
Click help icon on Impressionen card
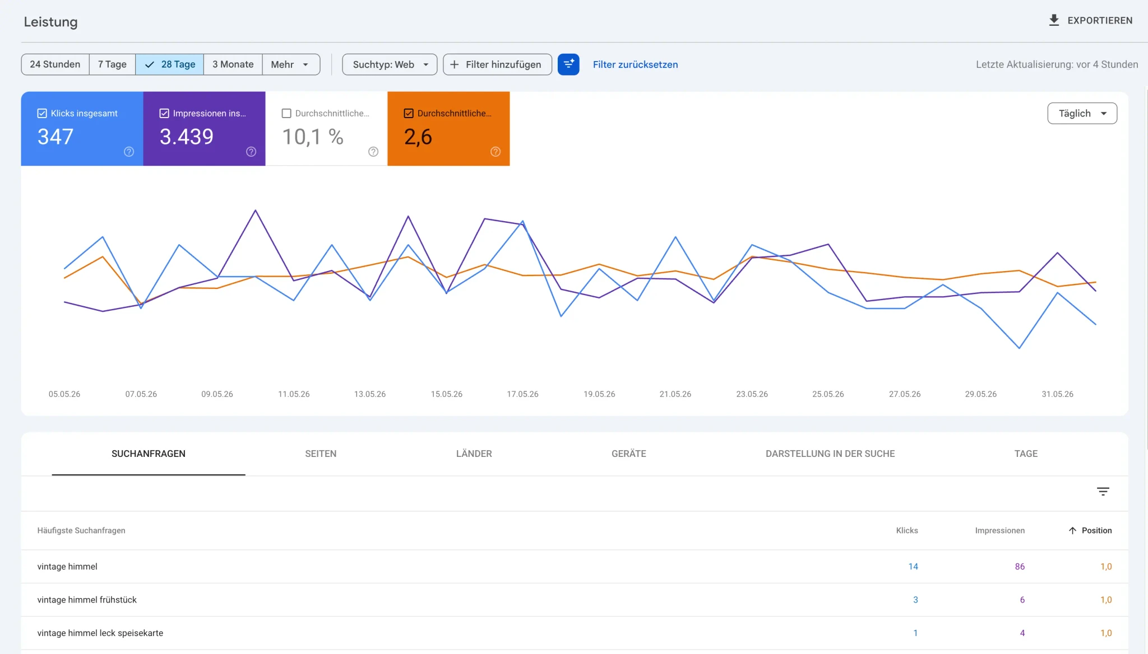pyautogui.click(x=251, y=152)
